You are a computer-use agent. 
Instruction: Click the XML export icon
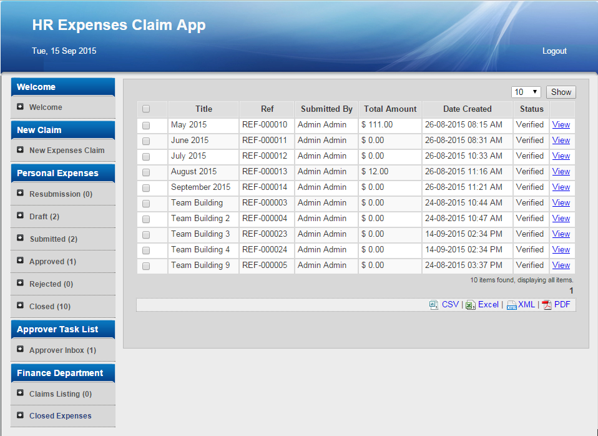coord(511,305)
